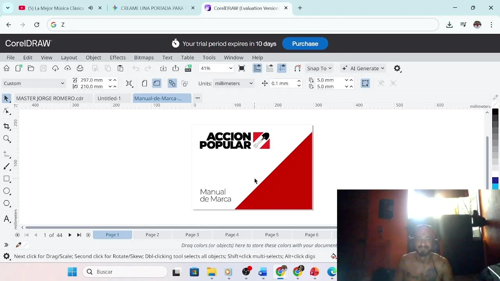Open the Bitmaps menu
The width and height of the screenshot is (500, 281).
point(144,57)
